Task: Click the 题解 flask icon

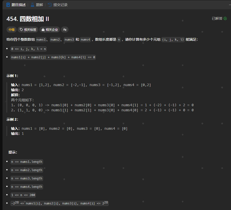Action: click(x=32, y=5)
